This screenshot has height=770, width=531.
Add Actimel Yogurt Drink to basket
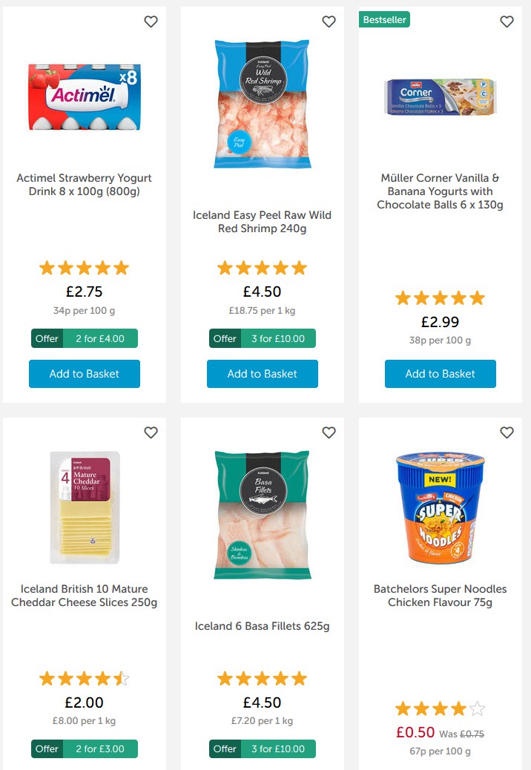85,374
